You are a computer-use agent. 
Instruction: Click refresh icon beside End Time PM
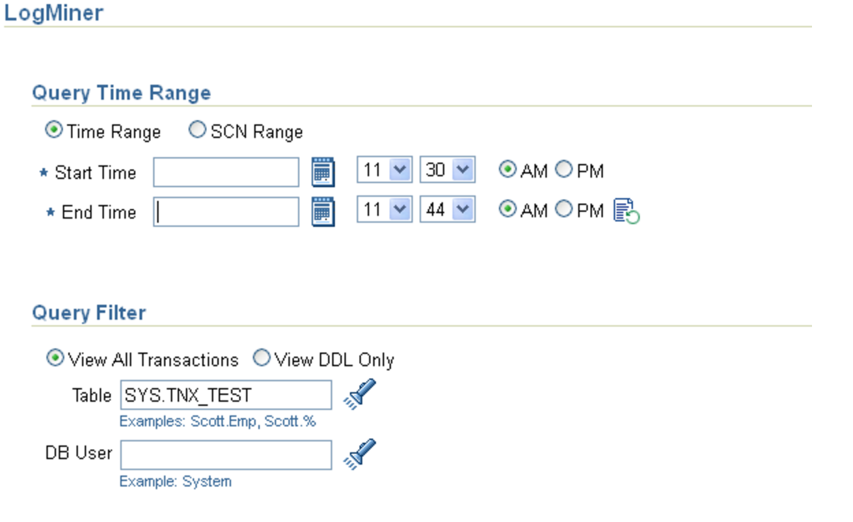click(626, 211)
